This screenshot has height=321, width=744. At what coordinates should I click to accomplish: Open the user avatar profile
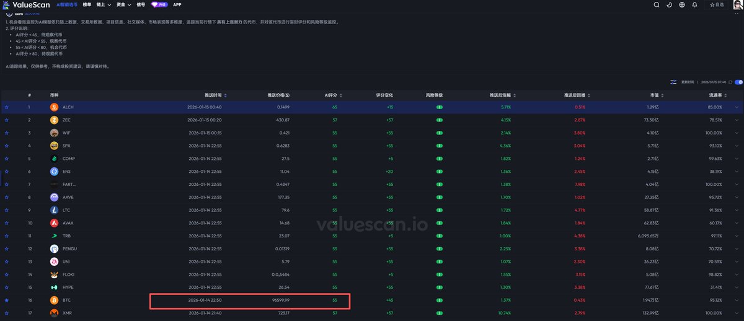pyautogui.click(x=738, y=4)
